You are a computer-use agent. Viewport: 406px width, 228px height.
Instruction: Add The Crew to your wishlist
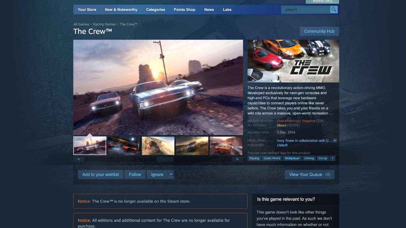tap(100, 174)
